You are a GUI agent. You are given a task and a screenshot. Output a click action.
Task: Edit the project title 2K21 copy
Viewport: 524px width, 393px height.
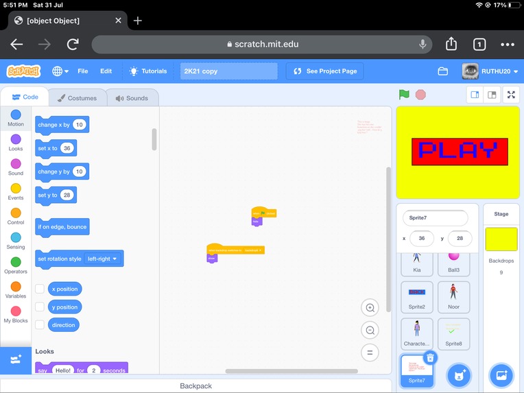click(x=229, y=71)
